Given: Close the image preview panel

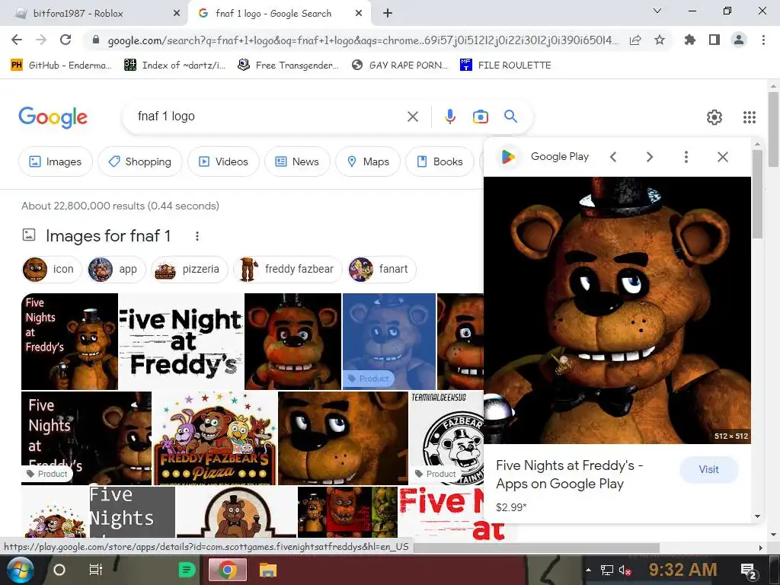Looking at the screenshot, I should point(723,157).
